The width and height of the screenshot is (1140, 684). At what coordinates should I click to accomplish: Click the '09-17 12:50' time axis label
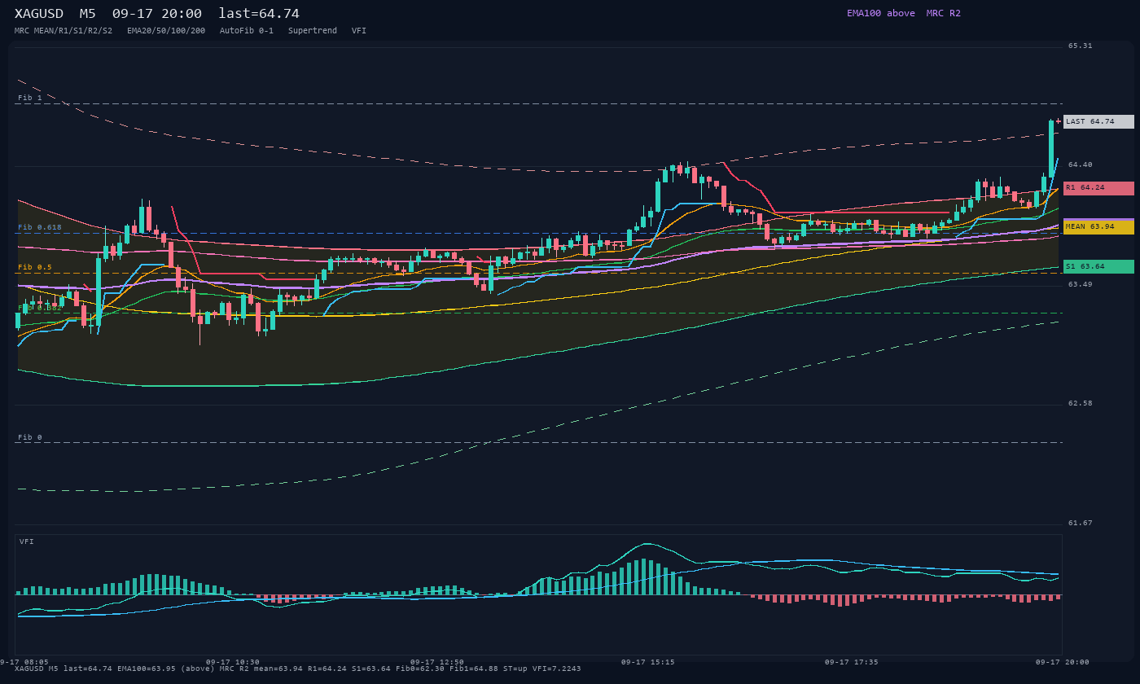[x=437, y=662]
